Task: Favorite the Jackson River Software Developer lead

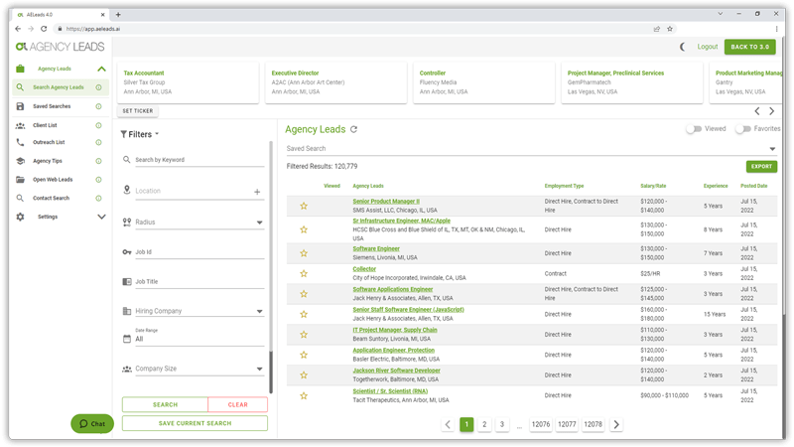Action: pos(304,375)
